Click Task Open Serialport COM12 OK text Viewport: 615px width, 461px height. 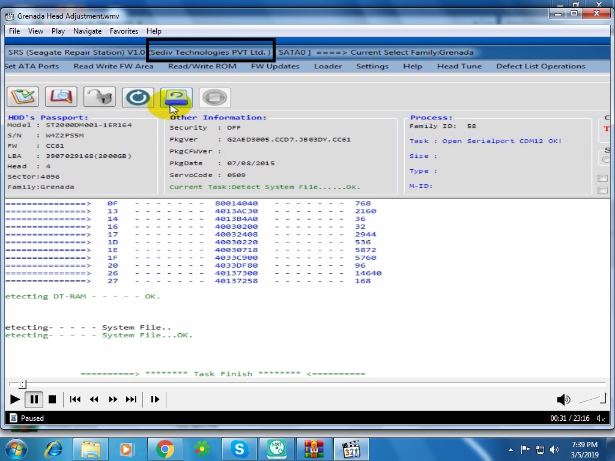pos(485,141)
